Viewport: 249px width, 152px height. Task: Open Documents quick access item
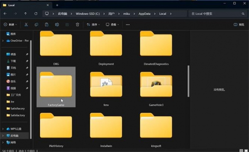point(11,68)
